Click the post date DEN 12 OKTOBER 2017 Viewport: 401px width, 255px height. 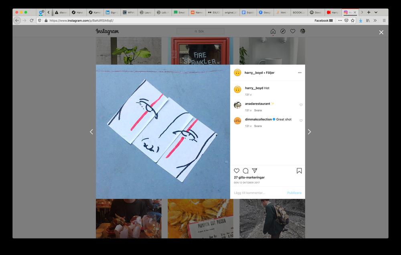pyautogui.click(x=247, y=182)
